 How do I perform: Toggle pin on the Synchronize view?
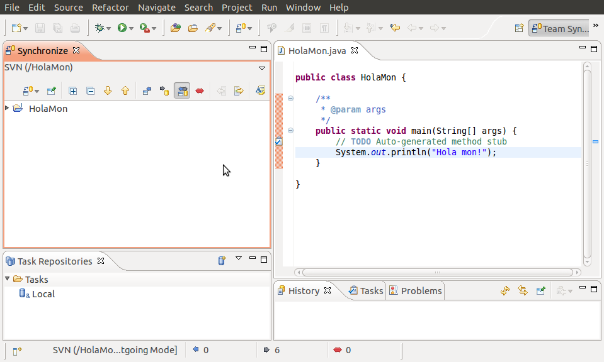51,91
